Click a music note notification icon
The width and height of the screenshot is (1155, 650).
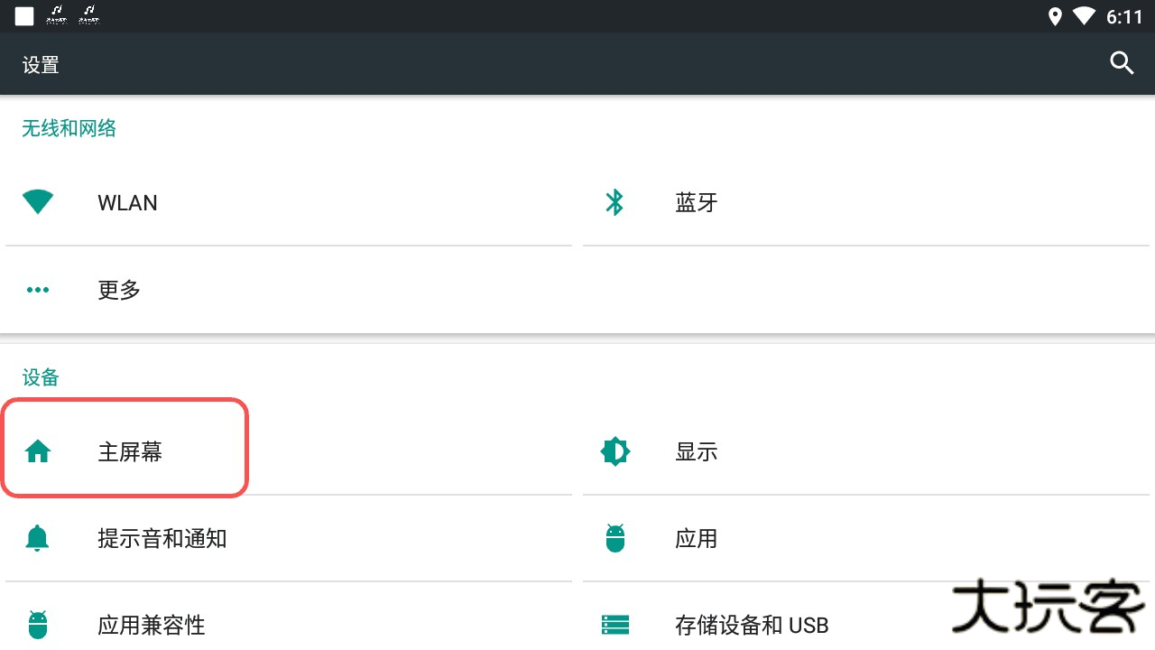click(54, 14)
